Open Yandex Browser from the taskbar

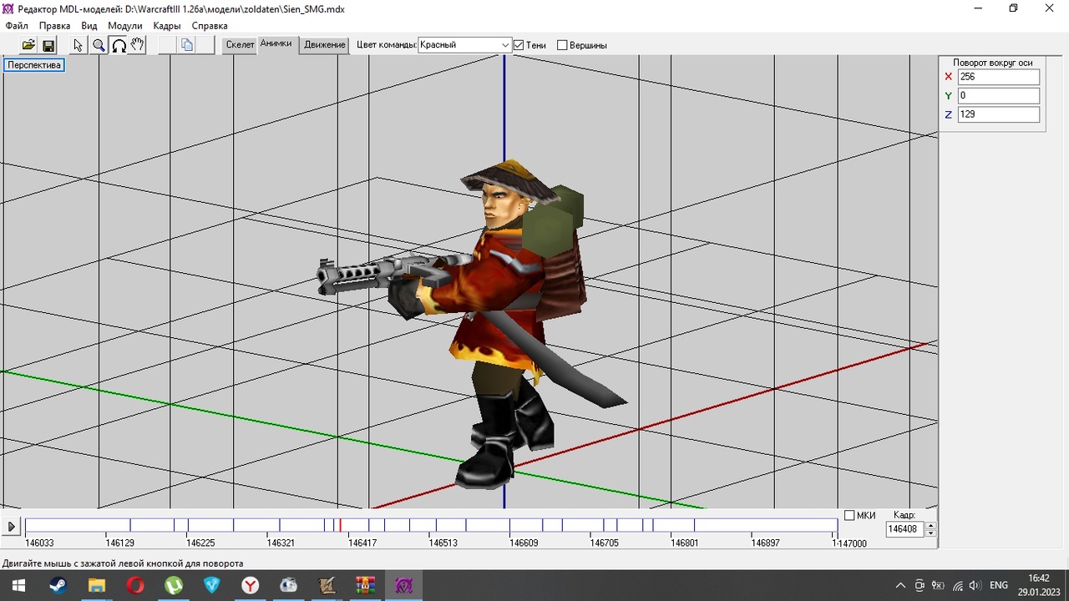pyautogui.click(x=250, y=585)
